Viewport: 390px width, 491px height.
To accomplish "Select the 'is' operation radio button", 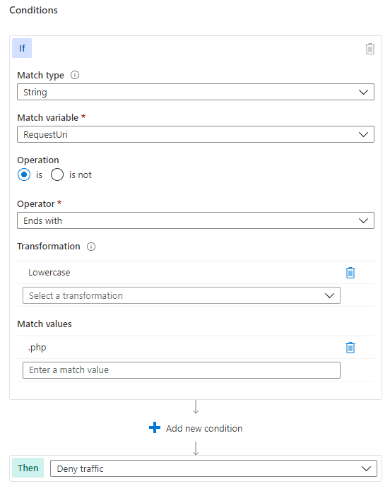I will pyautogui.click(x=24, y=174).
